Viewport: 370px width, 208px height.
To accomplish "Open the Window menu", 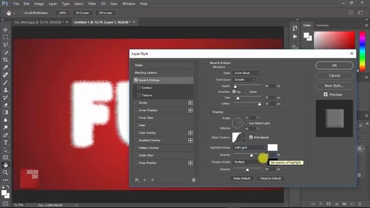I will [x=128, y=4].
